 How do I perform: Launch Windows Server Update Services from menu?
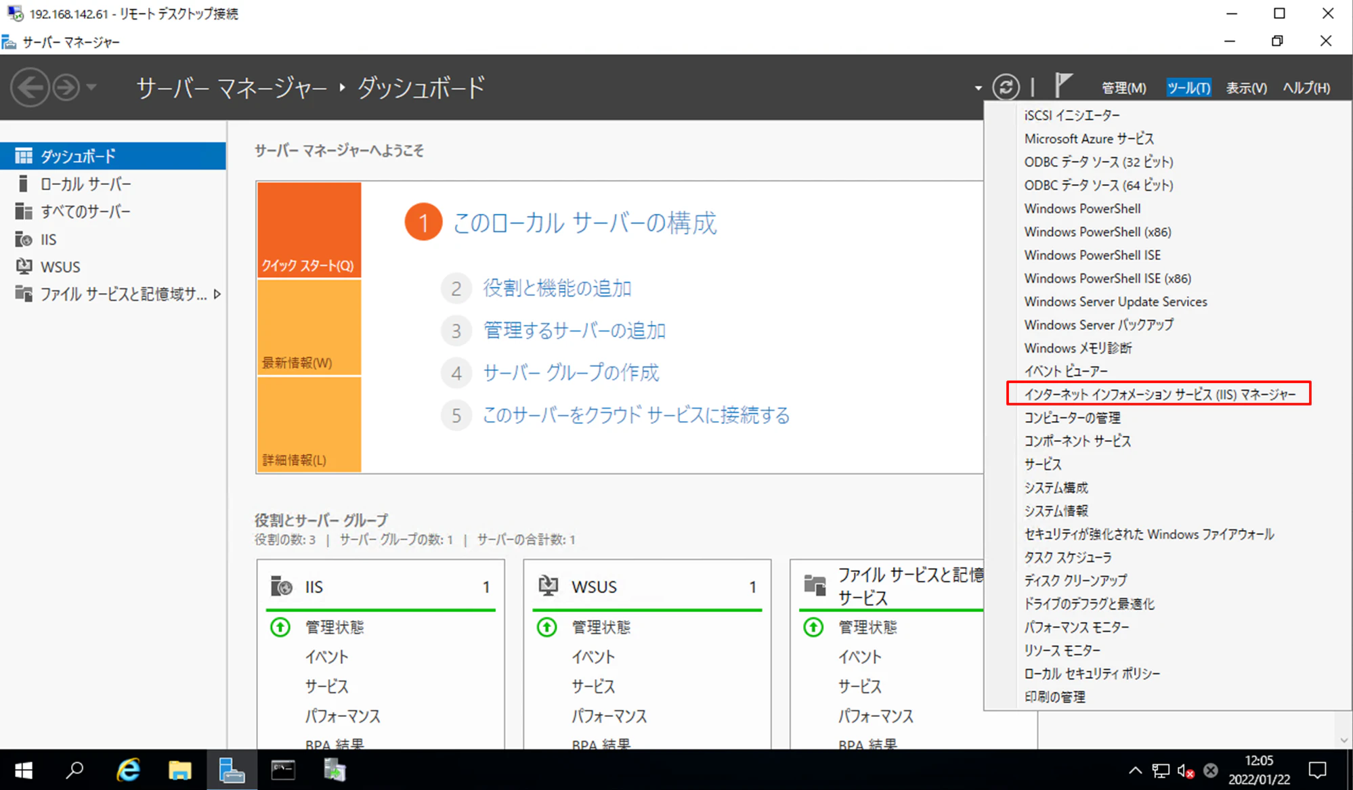tap(1115, 301)
